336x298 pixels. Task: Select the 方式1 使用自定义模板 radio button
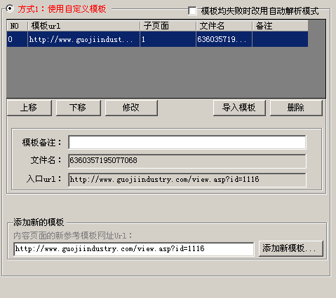point(10,8)
